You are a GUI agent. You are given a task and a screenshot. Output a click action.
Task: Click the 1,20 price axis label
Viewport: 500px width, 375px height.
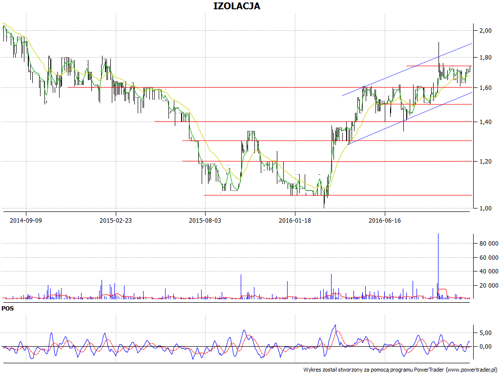pos(485,161)
